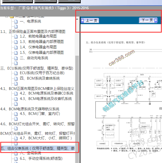Click document icon beside 4.2、BCM电源系统及单碟CD系统

coord(16,93)
